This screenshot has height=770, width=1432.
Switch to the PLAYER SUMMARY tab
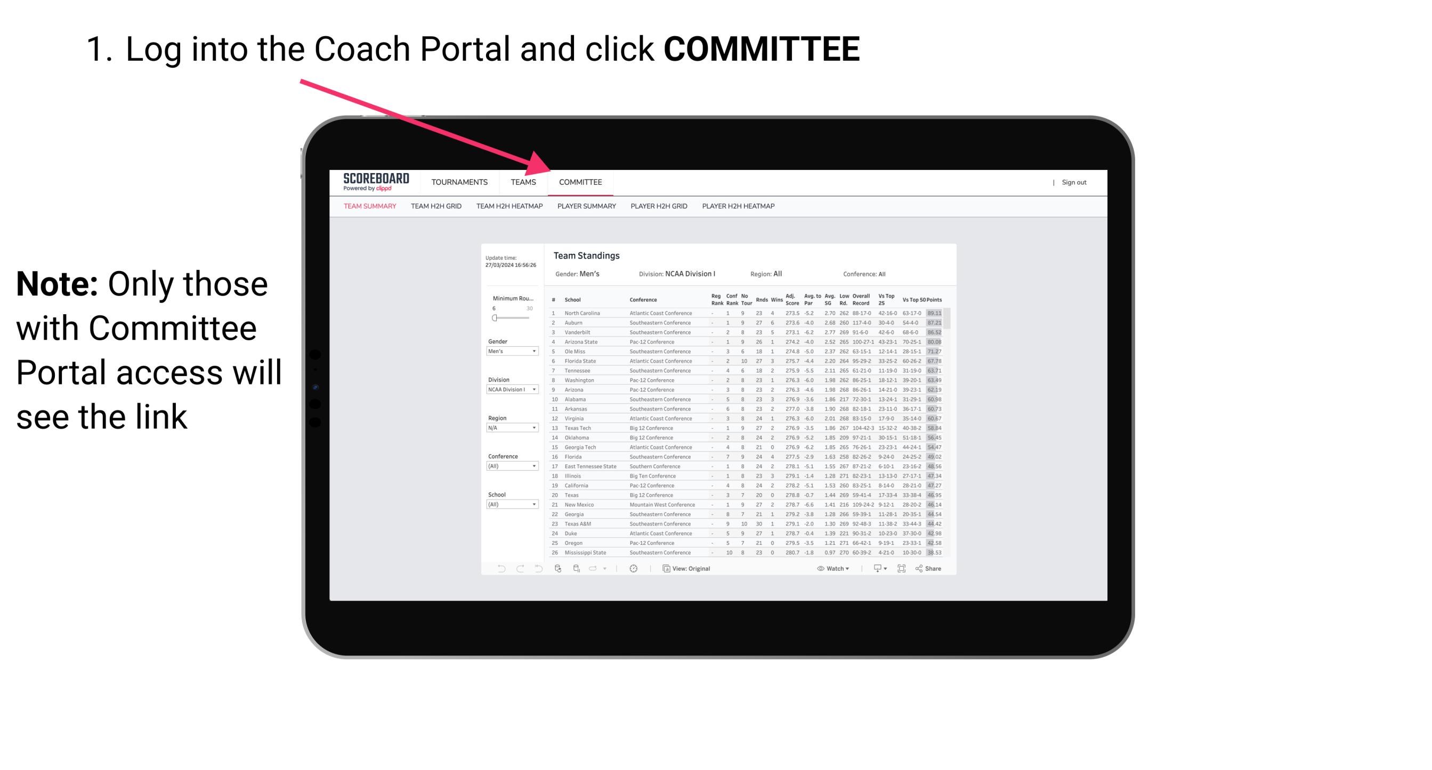click(x=586, y=207)
